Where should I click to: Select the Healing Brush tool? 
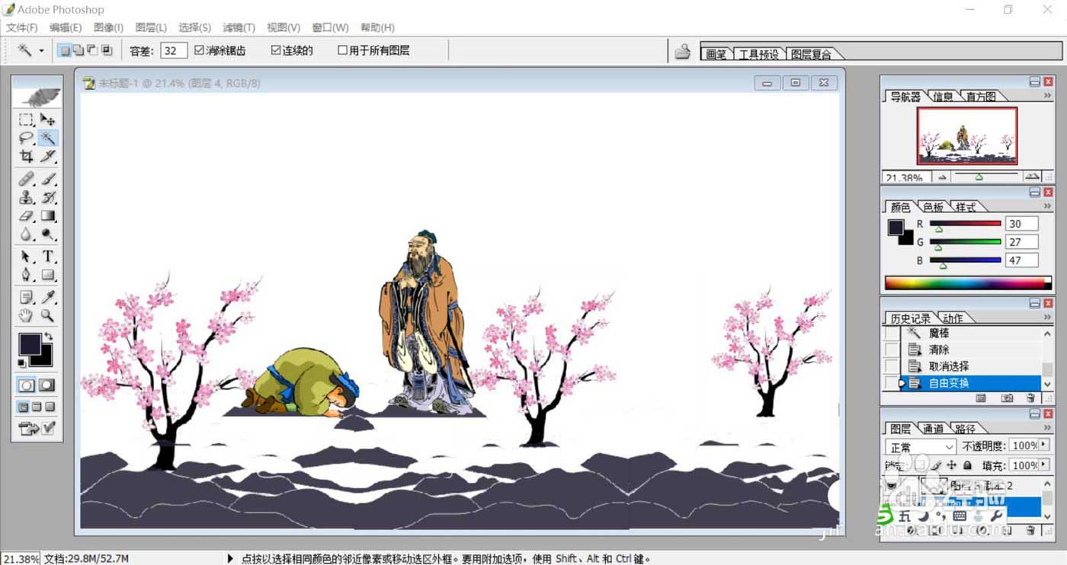(26, 179)
